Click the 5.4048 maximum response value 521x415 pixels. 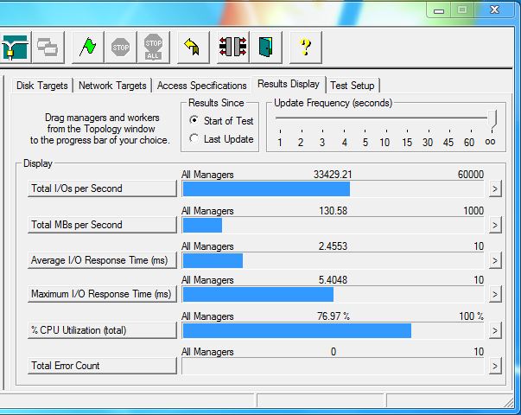point(333,280)
